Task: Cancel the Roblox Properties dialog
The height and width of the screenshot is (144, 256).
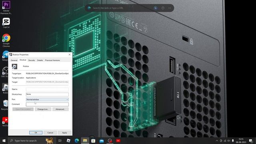Action: point(50,132)
